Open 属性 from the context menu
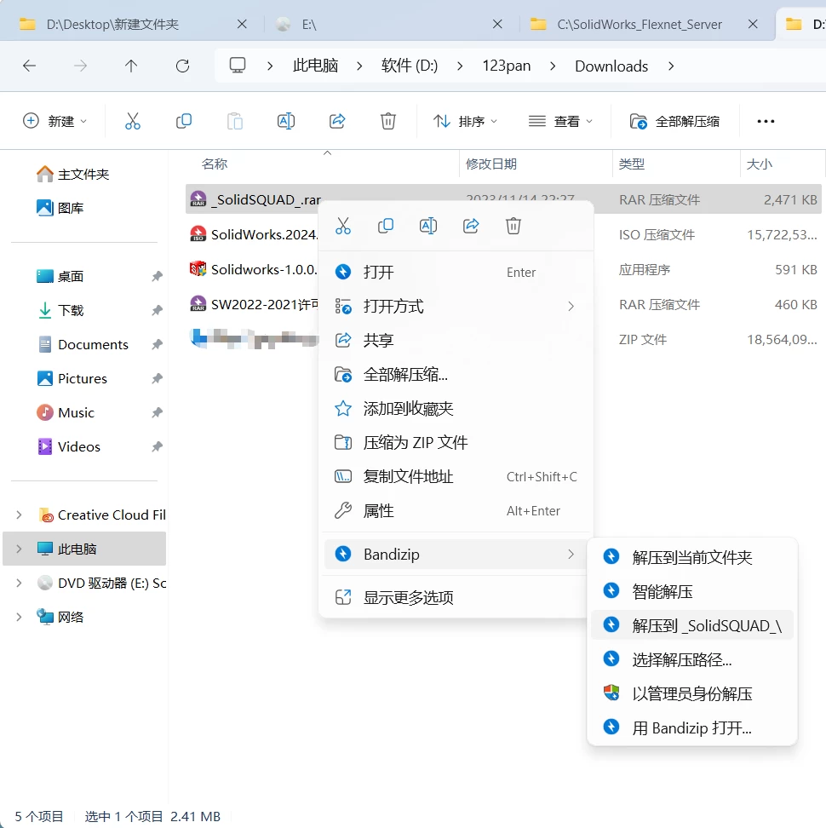 pos(456,511)
